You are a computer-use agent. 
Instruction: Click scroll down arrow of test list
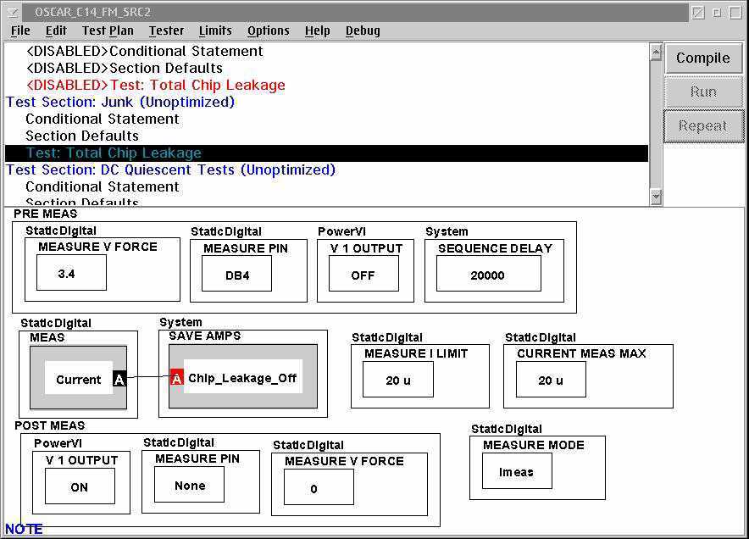656,197
